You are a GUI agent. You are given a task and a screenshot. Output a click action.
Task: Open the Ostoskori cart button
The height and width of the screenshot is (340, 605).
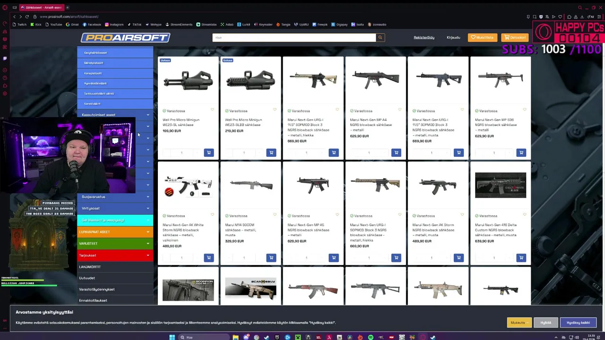515,37
